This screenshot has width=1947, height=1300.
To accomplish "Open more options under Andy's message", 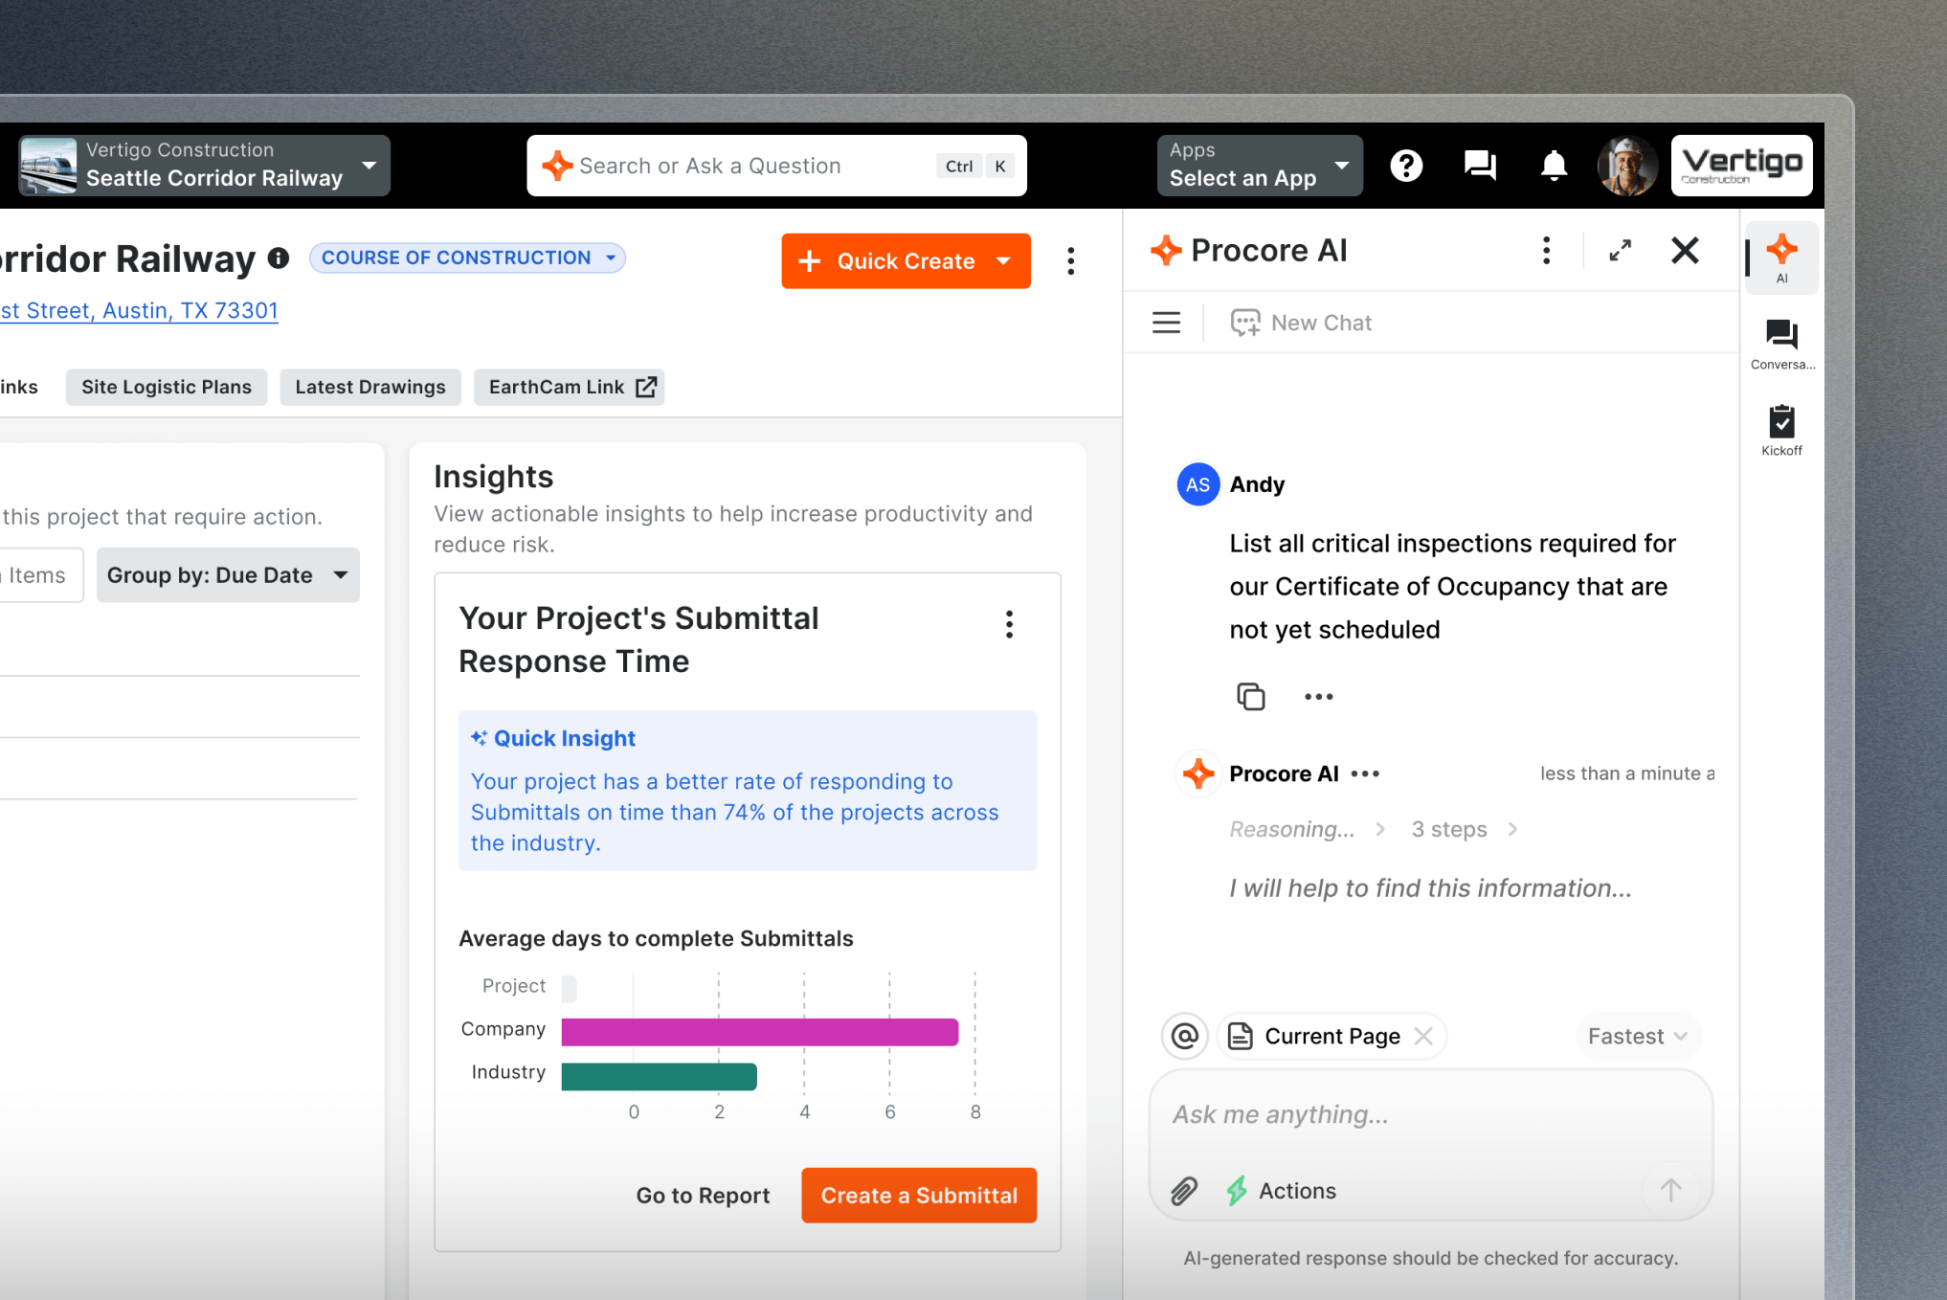I will (1318, 696).
